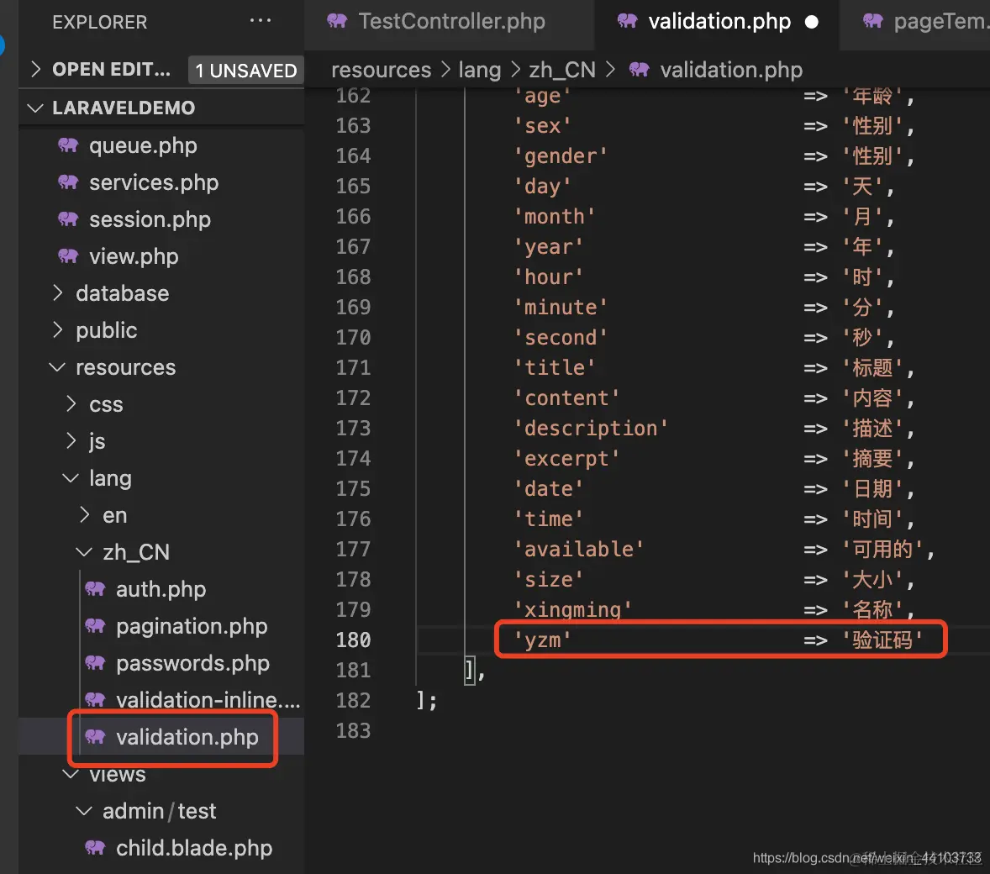Viewport: 990px width, 874px height.
Task: Click zh_CN in the breadcrumb path
Action: pyautogui.click(x=562, y=70)
